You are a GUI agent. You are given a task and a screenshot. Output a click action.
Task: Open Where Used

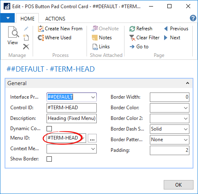click(x=54, y=38)
